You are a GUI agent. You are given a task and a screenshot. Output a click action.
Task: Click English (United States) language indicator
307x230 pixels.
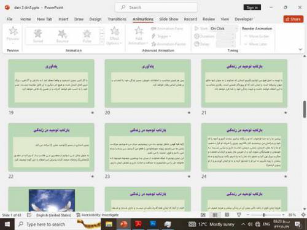[54, 215]
